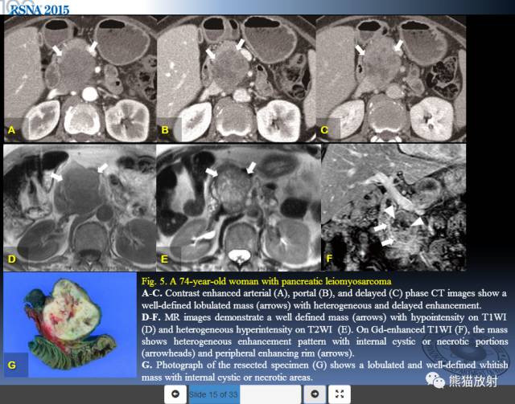Click the RSNA 2015 logo
The width and height of the screenshot is (515, 404).
click(39, 10)
